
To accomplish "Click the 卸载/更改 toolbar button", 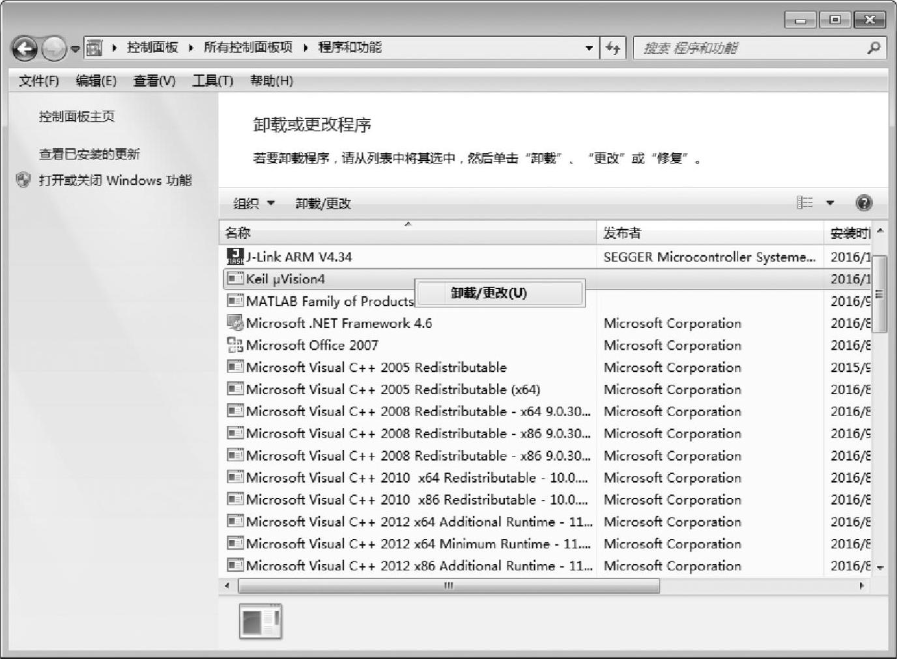I will coord(323,204).
